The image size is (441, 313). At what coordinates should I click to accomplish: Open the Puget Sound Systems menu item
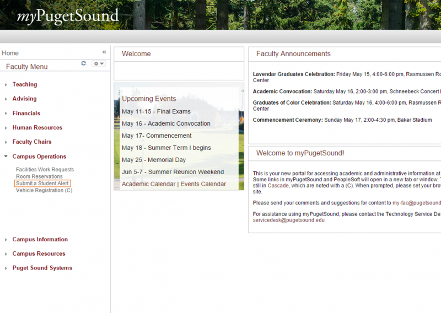pyautogui.click(x=42, y=268)
